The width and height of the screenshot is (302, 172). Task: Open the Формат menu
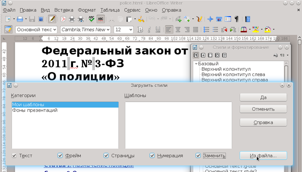tap(87, 10)
